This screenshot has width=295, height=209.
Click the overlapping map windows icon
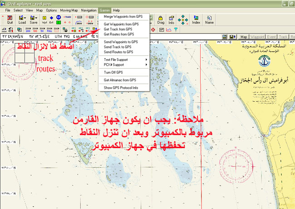click(20, 30)
